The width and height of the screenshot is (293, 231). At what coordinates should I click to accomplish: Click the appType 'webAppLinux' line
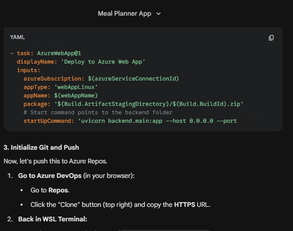click(x=60, y=87)
